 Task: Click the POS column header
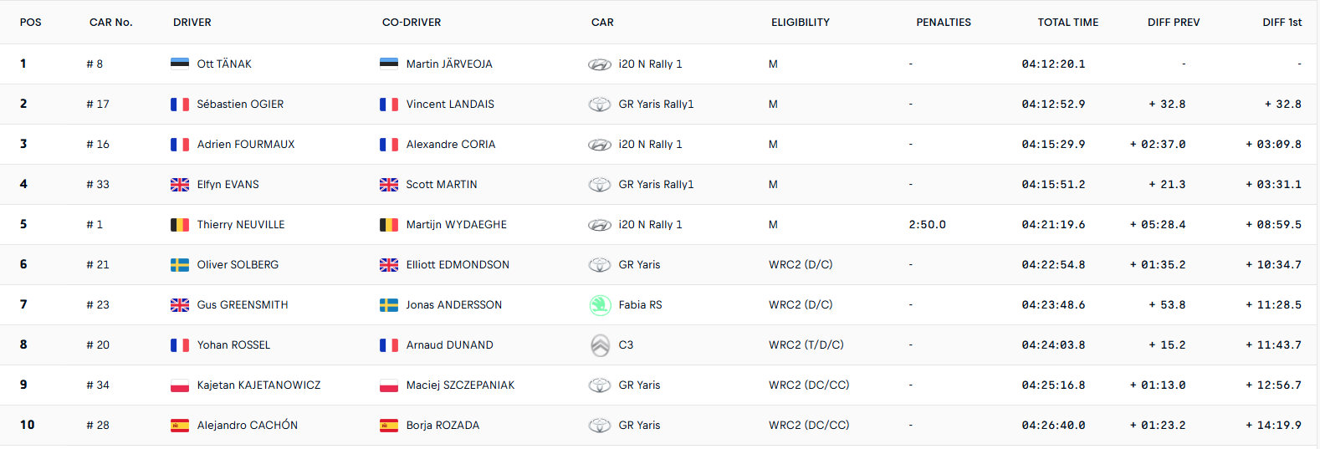pos(31,23)
